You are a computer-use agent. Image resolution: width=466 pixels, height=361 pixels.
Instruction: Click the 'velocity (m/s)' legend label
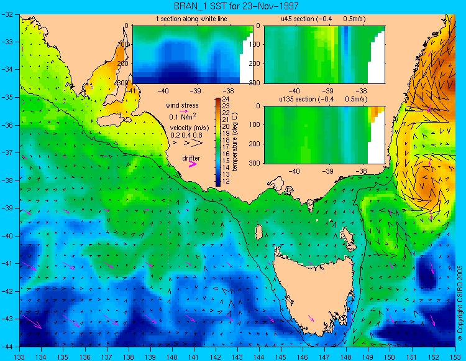point(190,128)
